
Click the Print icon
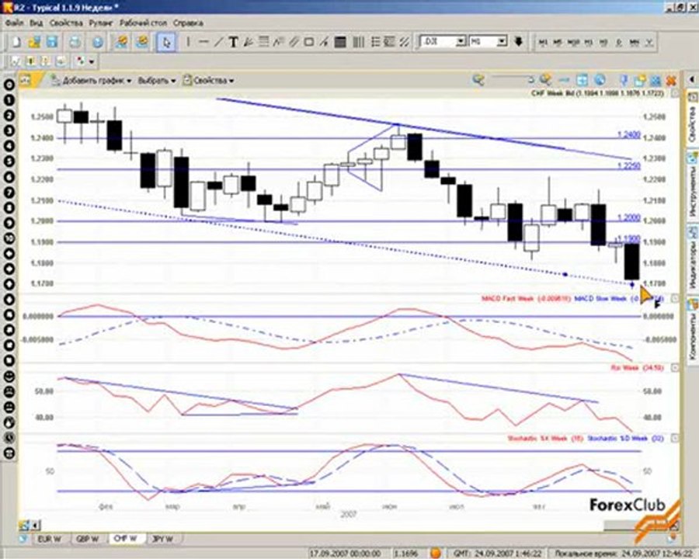pyautogui.click(x=75, y=42)
